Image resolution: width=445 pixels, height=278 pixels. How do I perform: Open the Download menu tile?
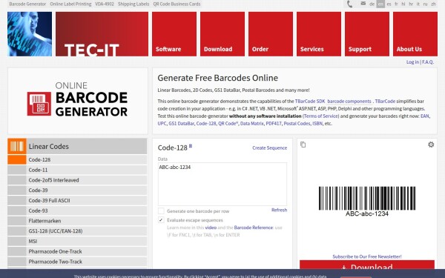[222, 34]
